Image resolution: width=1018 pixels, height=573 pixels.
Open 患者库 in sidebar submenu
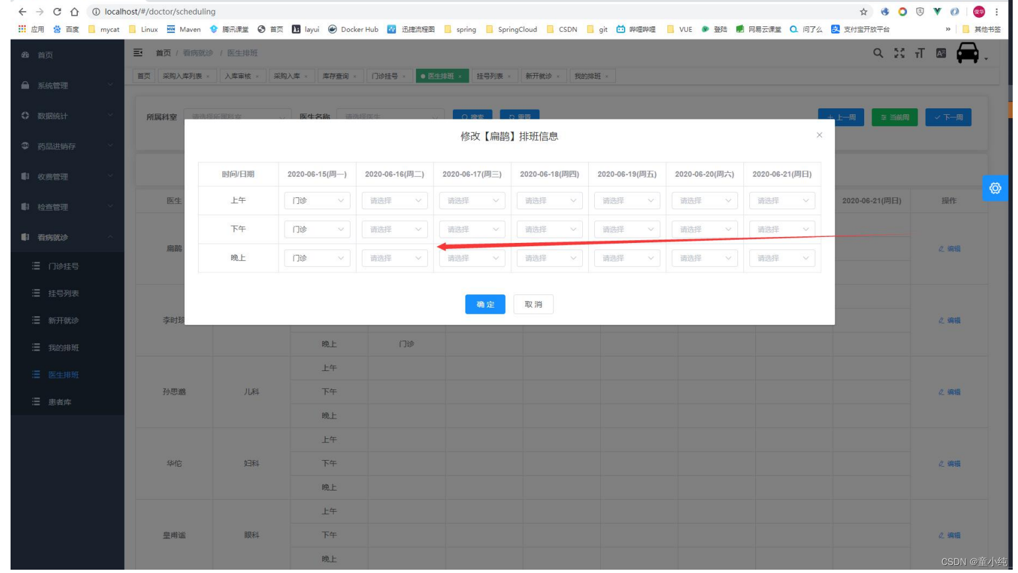[x=67, y=401]
